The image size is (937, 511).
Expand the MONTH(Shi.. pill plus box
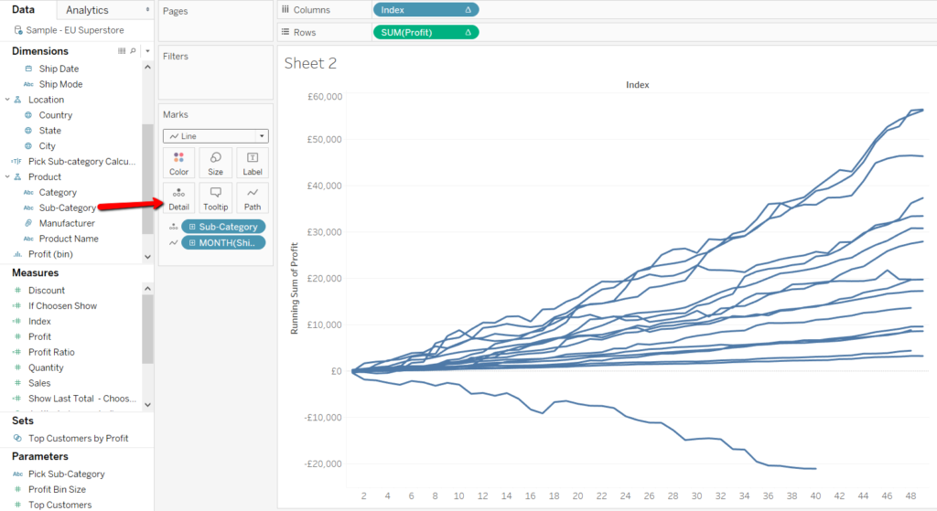(x=192, y=242)
